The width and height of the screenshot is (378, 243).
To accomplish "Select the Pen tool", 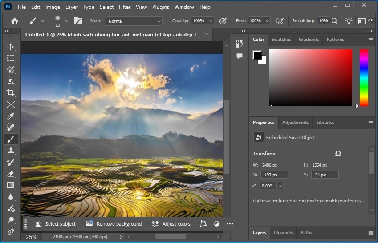I will 11,232.
